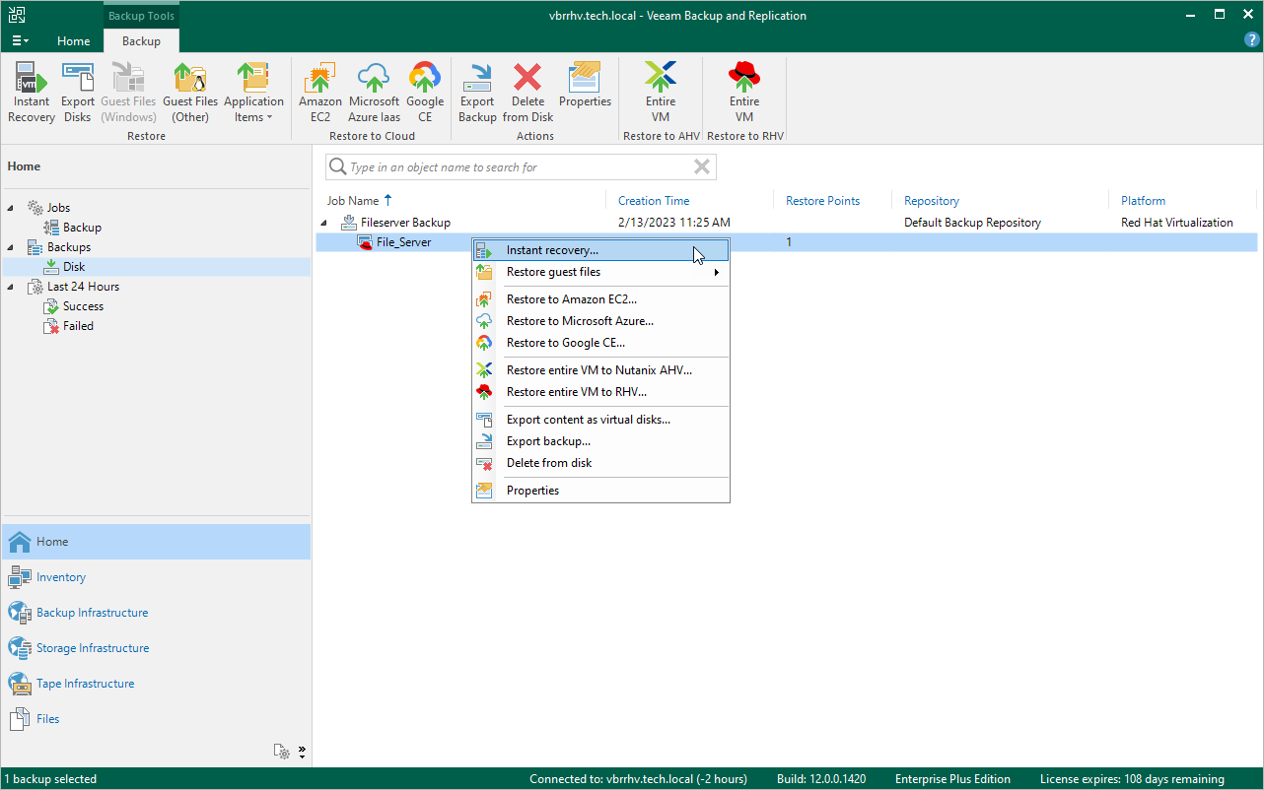The height and width of the screenshot is (790, 1264).
Task: Select Backups in the navigation tree
Action: click(x=68, y=247)
